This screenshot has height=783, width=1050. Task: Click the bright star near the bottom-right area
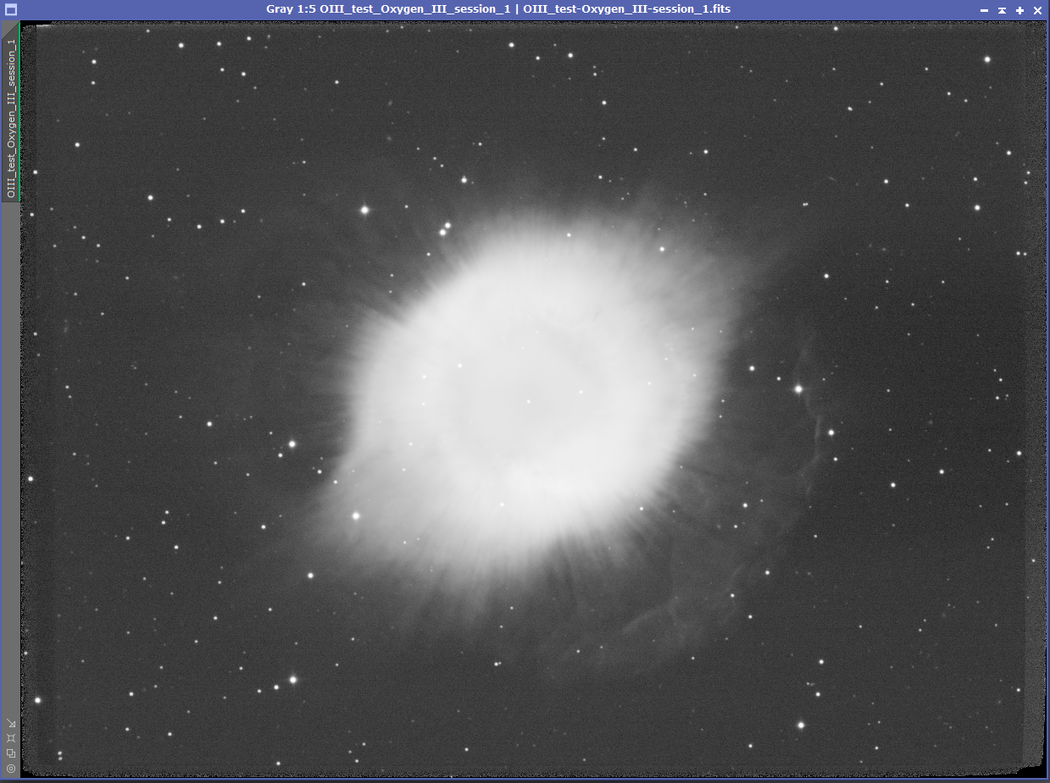point(801,725)
